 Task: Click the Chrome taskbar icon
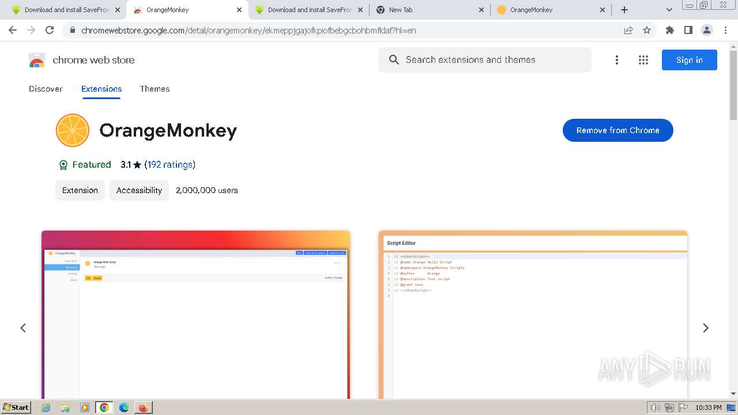click(104, 408)
